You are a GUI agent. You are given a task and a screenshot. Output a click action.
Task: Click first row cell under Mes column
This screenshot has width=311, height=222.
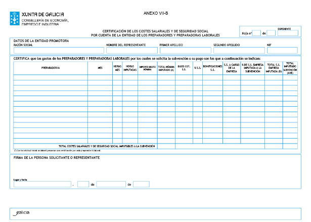[x=100, y=77]
